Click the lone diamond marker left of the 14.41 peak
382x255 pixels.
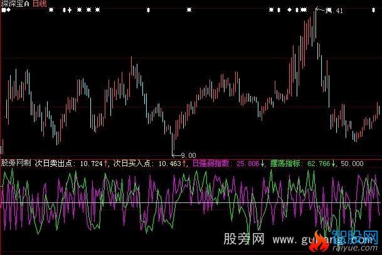pos(289,10)
